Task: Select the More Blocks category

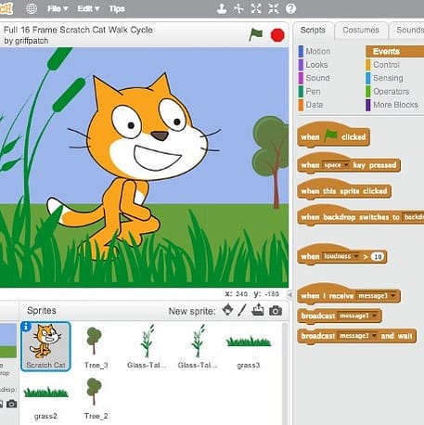Action: [x=392, y=105]
